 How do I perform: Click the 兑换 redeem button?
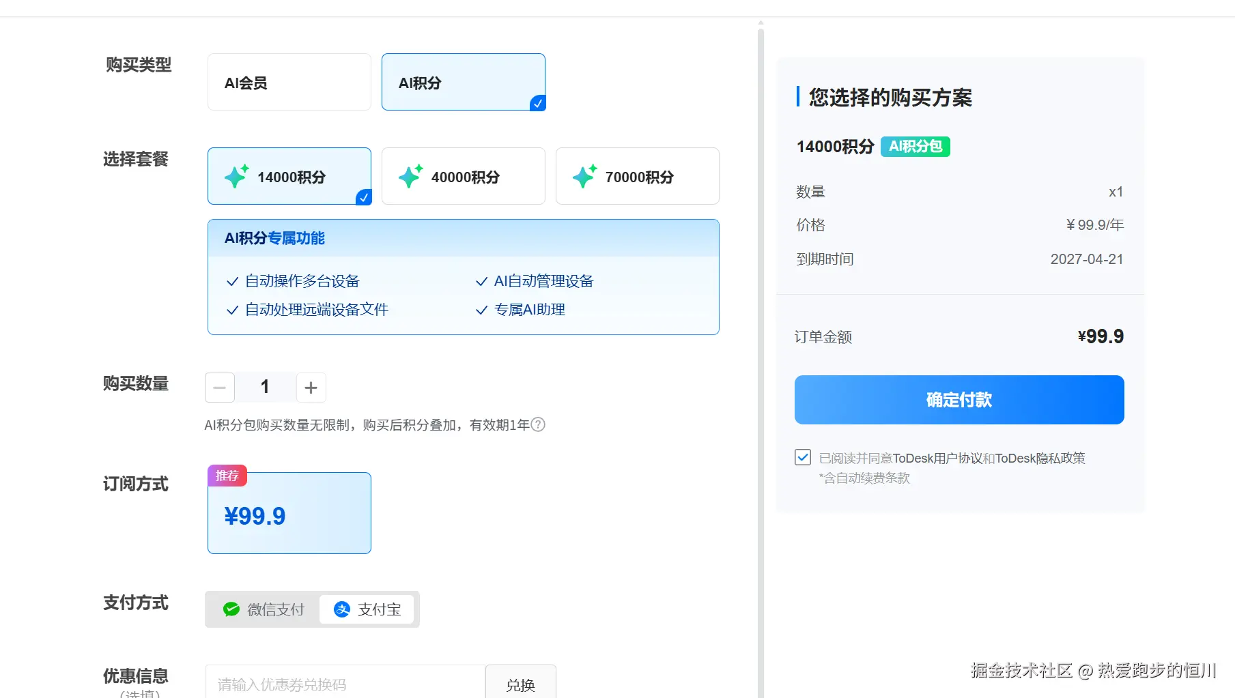click(521, 684)
